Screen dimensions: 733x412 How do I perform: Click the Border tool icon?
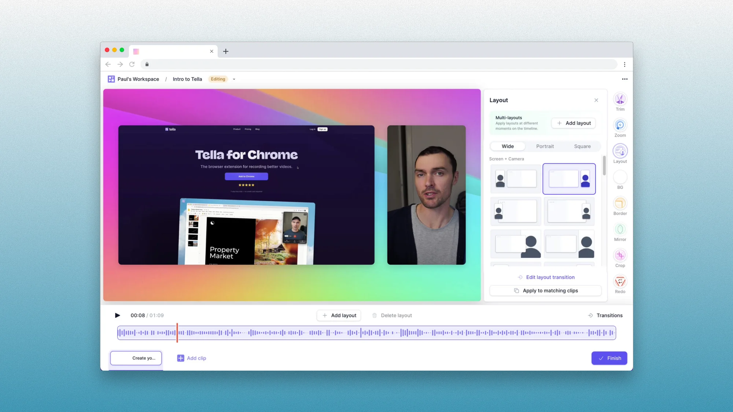point(620,203)
